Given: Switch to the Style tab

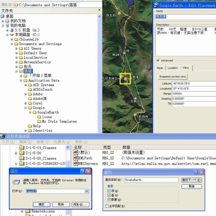Looking at the screenshot, I should coord(160,68).
